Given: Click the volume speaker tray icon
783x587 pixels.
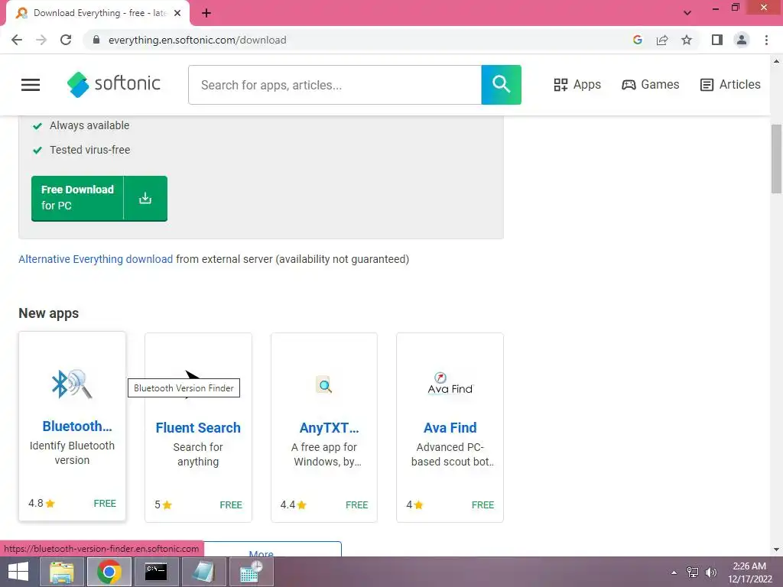Looking at the screenshot, I should [x=711, y=572].
